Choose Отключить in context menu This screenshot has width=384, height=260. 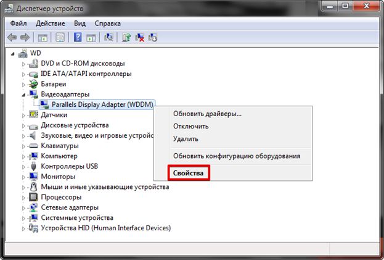pyautogui.click(x=232, y=127)
